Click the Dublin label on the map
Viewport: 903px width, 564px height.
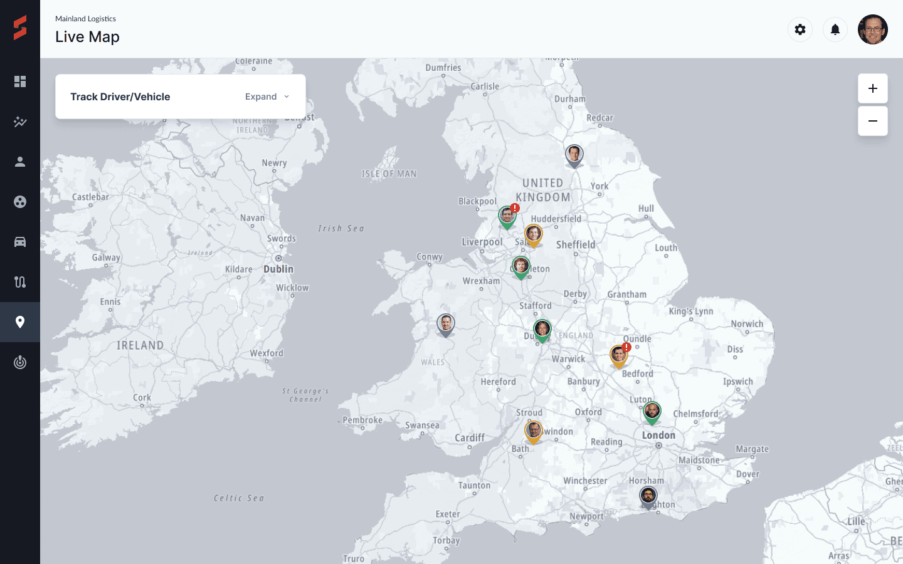point(278,269)
